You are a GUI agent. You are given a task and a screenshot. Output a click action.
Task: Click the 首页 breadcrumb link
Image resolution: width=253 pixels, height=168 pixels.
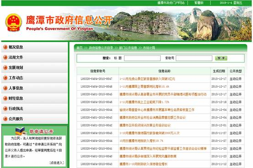tap(80, 48)
